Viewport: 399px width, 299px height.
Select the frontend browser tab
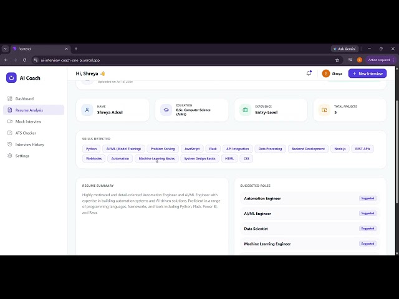[x=41, y=49]
